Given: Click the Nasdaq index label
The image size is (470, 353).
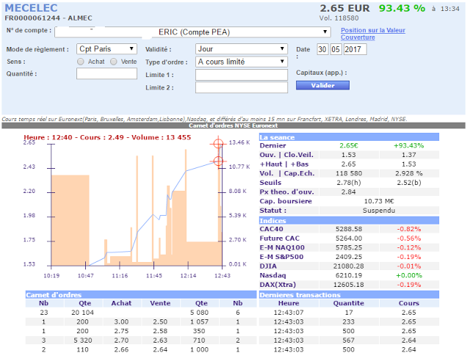Looking at the screenshot, I should coord(272,276).
